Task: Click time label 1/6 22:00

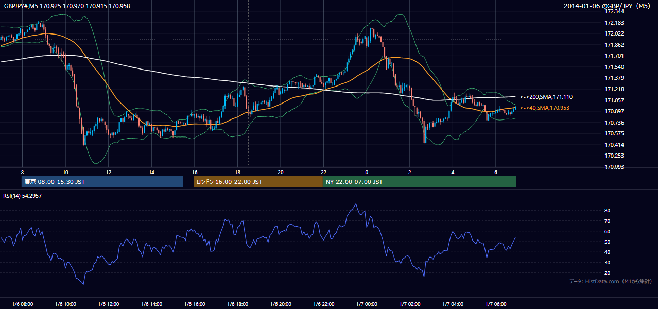Action: tap(323, 304)
